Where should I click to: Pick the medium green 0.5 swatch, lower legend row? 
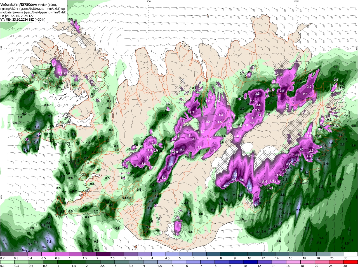click(x=36, y=262)
